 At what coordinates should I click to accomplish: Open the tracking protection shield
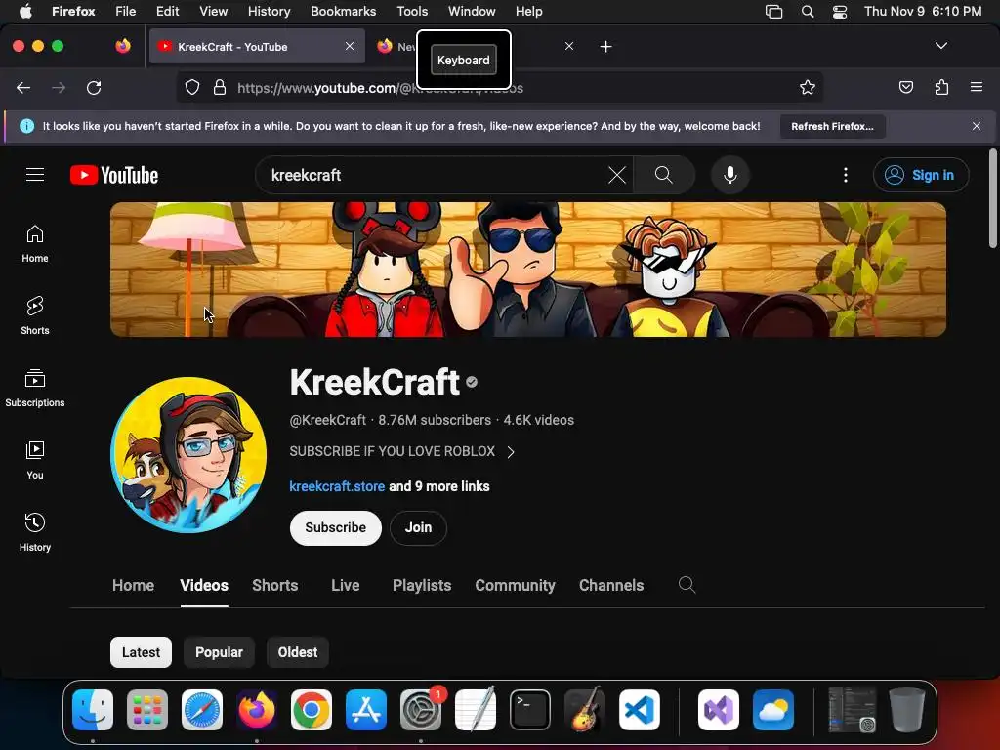(x=192, y=87)
